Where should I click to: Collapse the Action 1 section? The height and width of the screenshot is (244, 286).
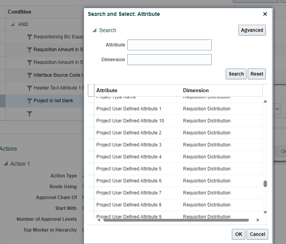click(6, 164)
